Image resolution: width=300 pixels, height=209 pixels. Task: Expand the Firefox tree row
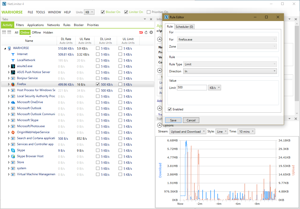(x=9, y=84)
